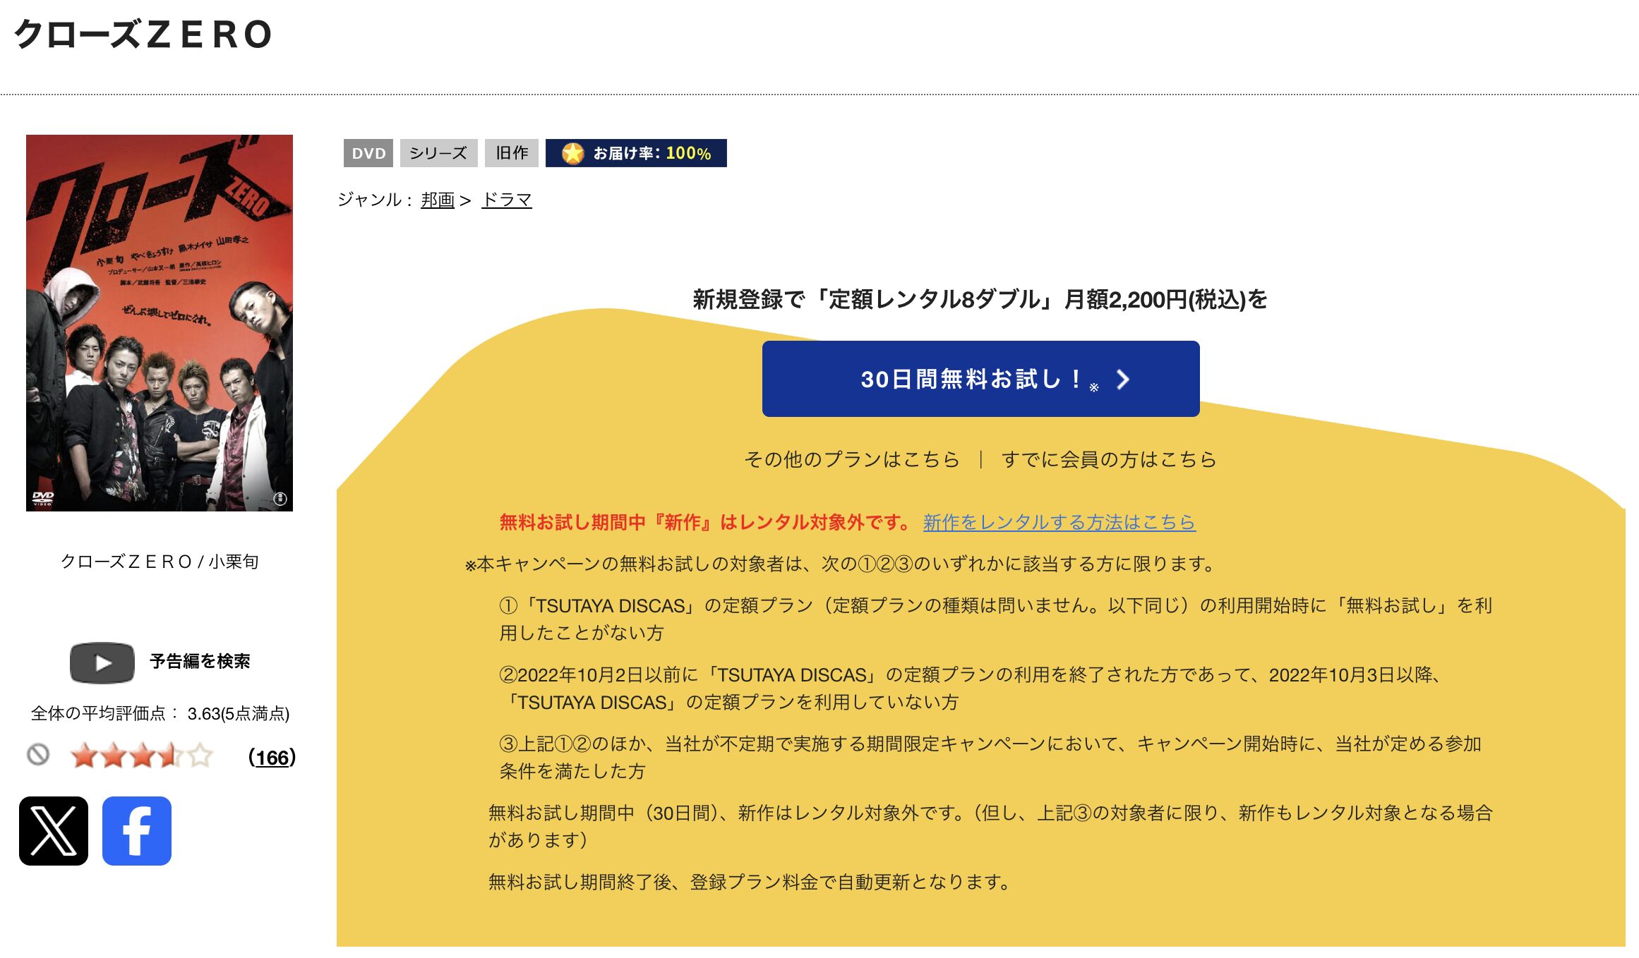Rate with the third star
Viewport: 1639px width, 958px height.
[x=143, y=756]
